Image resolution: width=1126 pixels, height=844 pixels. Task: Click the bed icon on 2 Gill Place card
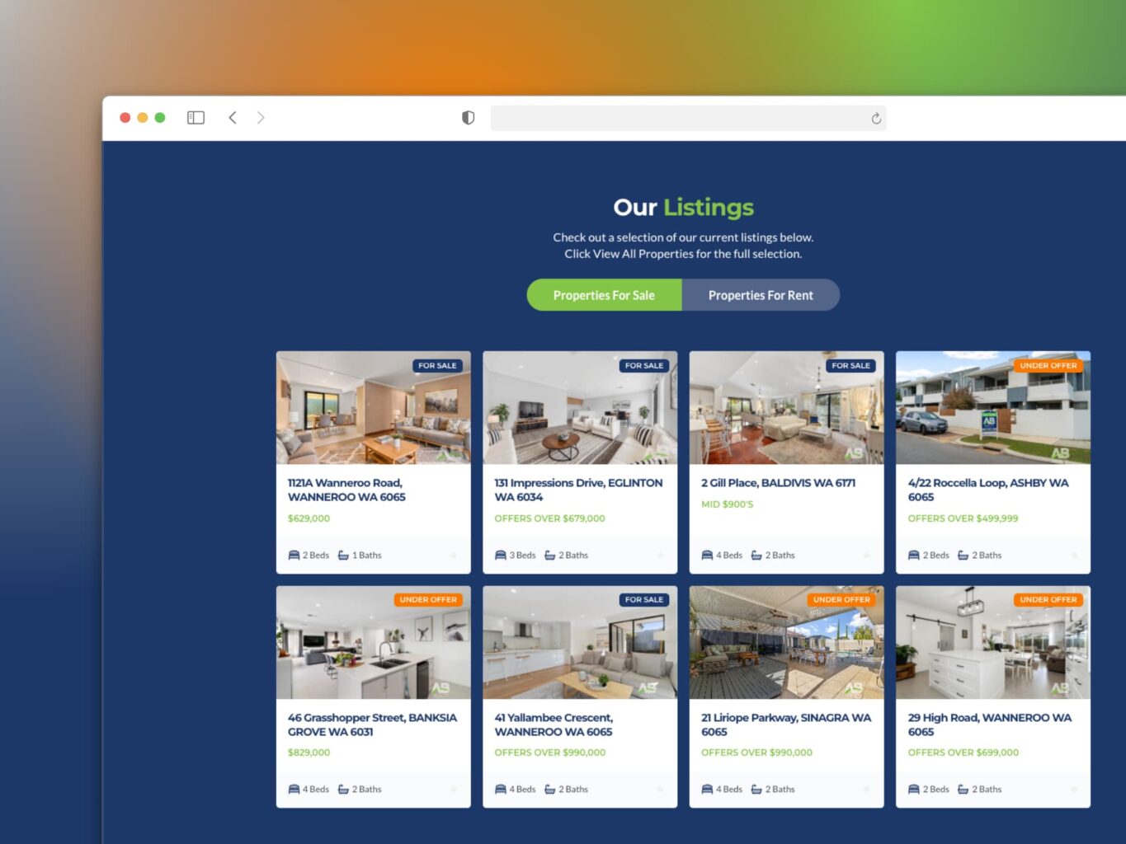[x=707, y=556]
